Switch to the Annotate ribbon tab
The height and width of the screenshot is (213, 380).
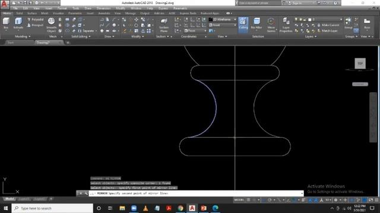[104, 13]
